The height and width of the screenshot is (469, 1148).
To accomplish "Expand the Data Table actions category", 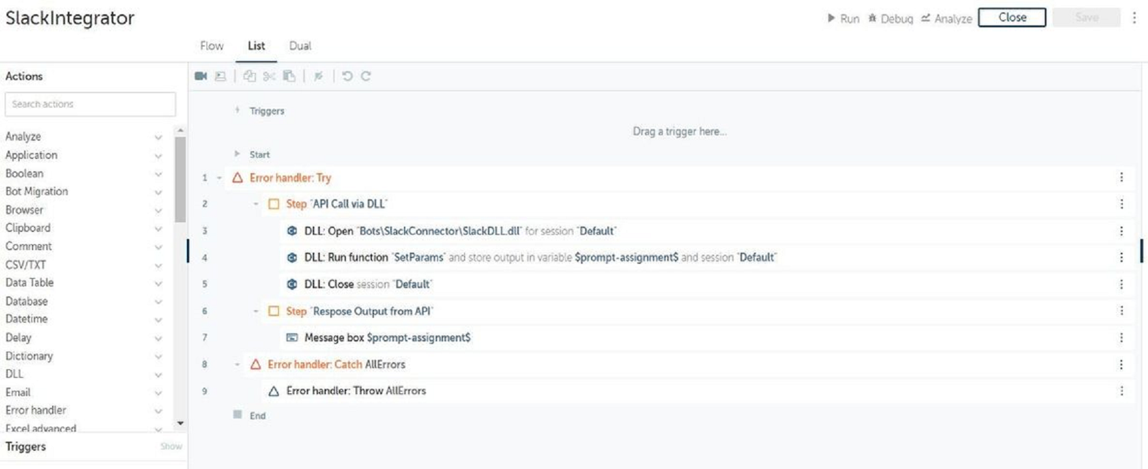I will pyautogui.click(x=158, y=283).
